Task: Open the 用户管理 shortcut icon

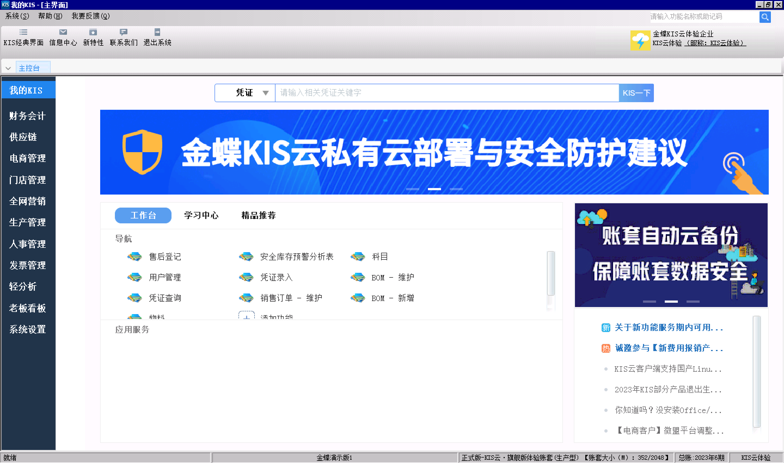Action: click(135, 277)
